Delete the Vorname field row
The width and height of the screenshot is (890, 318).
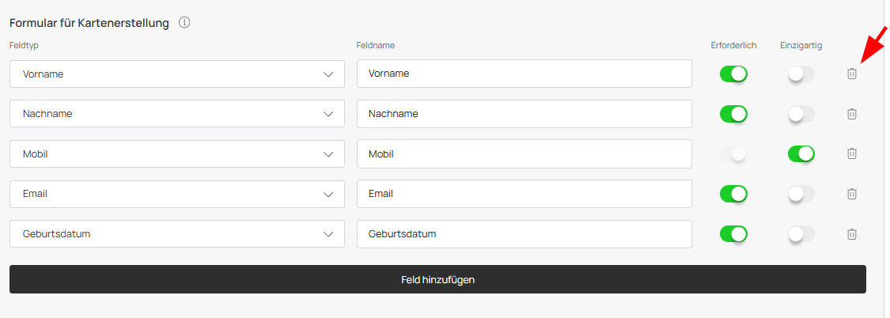pyautogui.click(x=852, y=74)
